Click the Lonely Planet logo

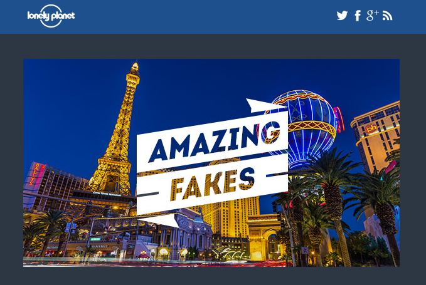point(51,16)
